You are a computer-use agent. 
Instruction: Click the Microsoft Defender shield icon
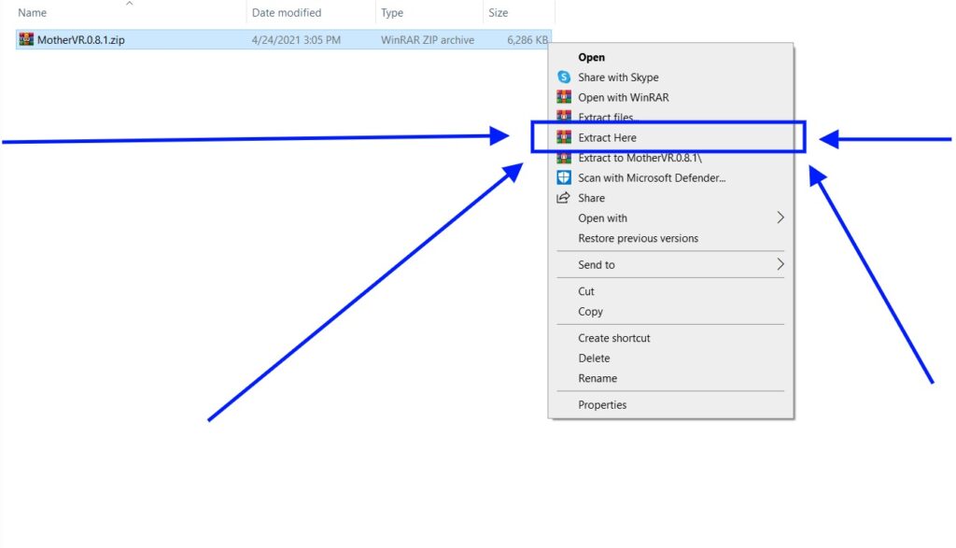[564, 178]
